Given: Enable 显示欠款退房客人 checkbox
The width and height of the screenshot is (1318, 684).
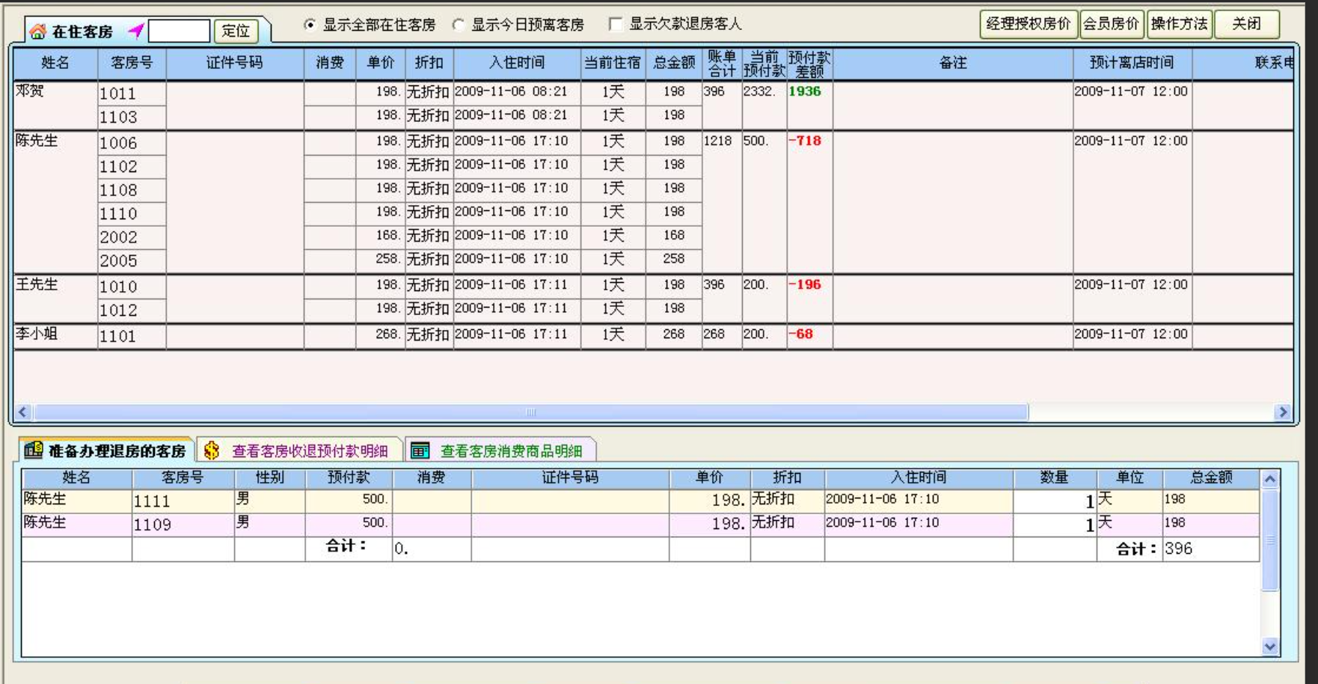Looking at the screenshot, I should tap(616, 25).
